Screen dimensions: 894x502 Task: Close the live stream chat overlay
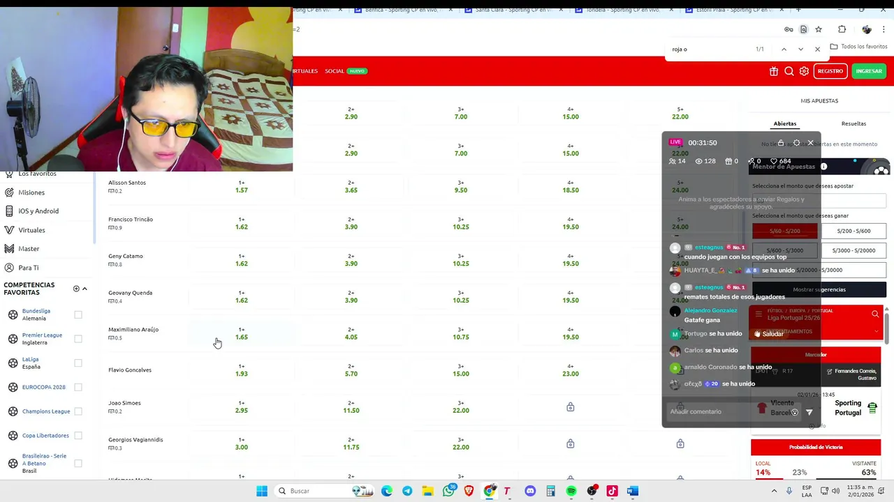810,143
